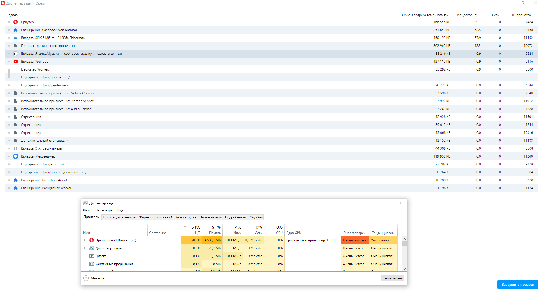The height and width of the screenshot is (293, 542).
Task: Click the 362 960 КБ memory value
Action: pyautogui.click(x=442, y=46)
